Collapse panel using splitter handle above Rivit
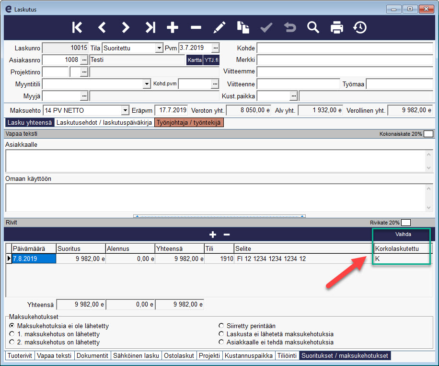The height and width of the screenshot is (366, 439). pyautogui.click(x=219, y=216)
